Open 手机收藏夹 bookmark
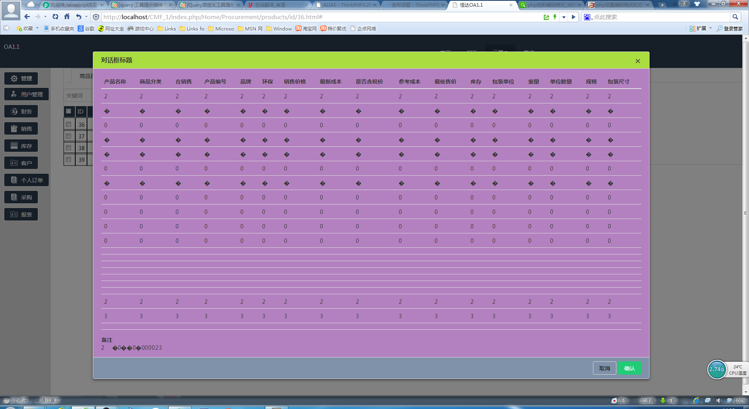This screenshot has height=409, width=749. [x=59, y=28]
